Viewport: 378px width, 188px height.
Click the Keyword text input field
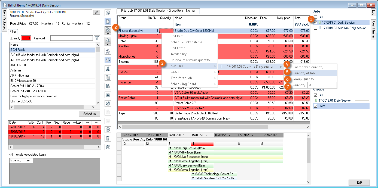click(x=71, y=38)
